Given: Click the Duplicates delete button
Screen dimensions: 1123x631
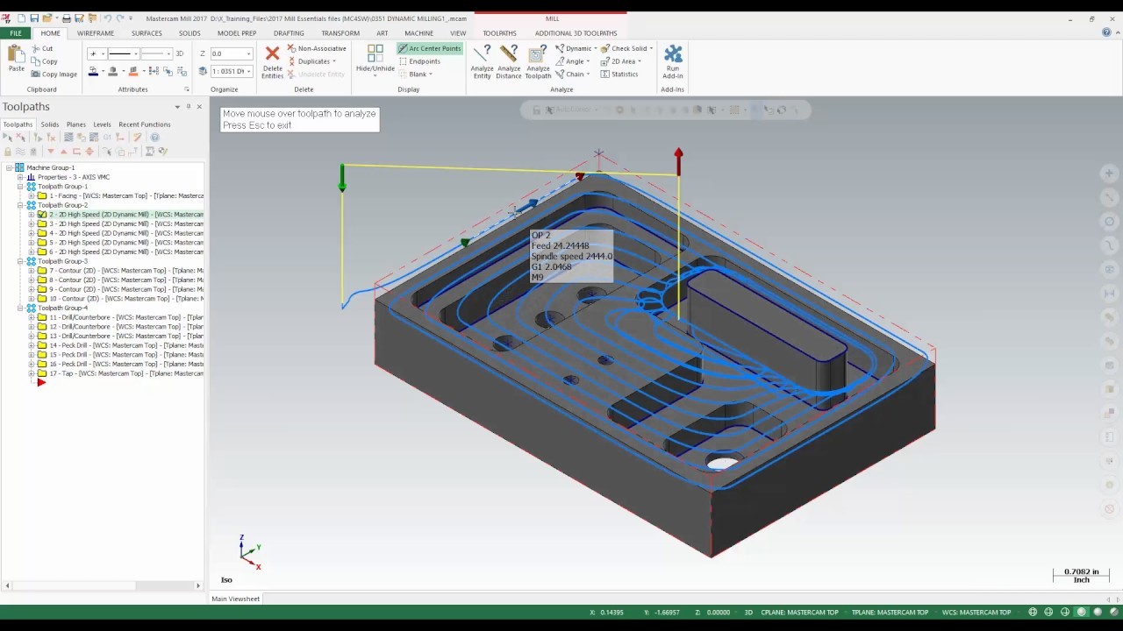Looking at the screenshot, I should tap(313, 61).
